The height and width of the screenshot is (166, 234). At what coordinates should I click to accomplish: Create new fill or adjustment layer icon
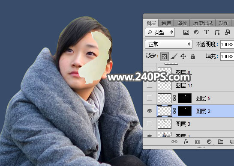tap(210, 142)
